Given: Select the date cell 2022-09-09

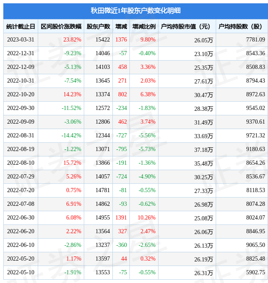Looking at the screenshot, I should click(21, 122).
